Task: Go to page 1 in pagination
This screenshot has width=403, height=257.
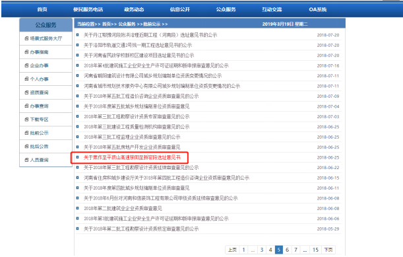Action: [x=243, y=250]
